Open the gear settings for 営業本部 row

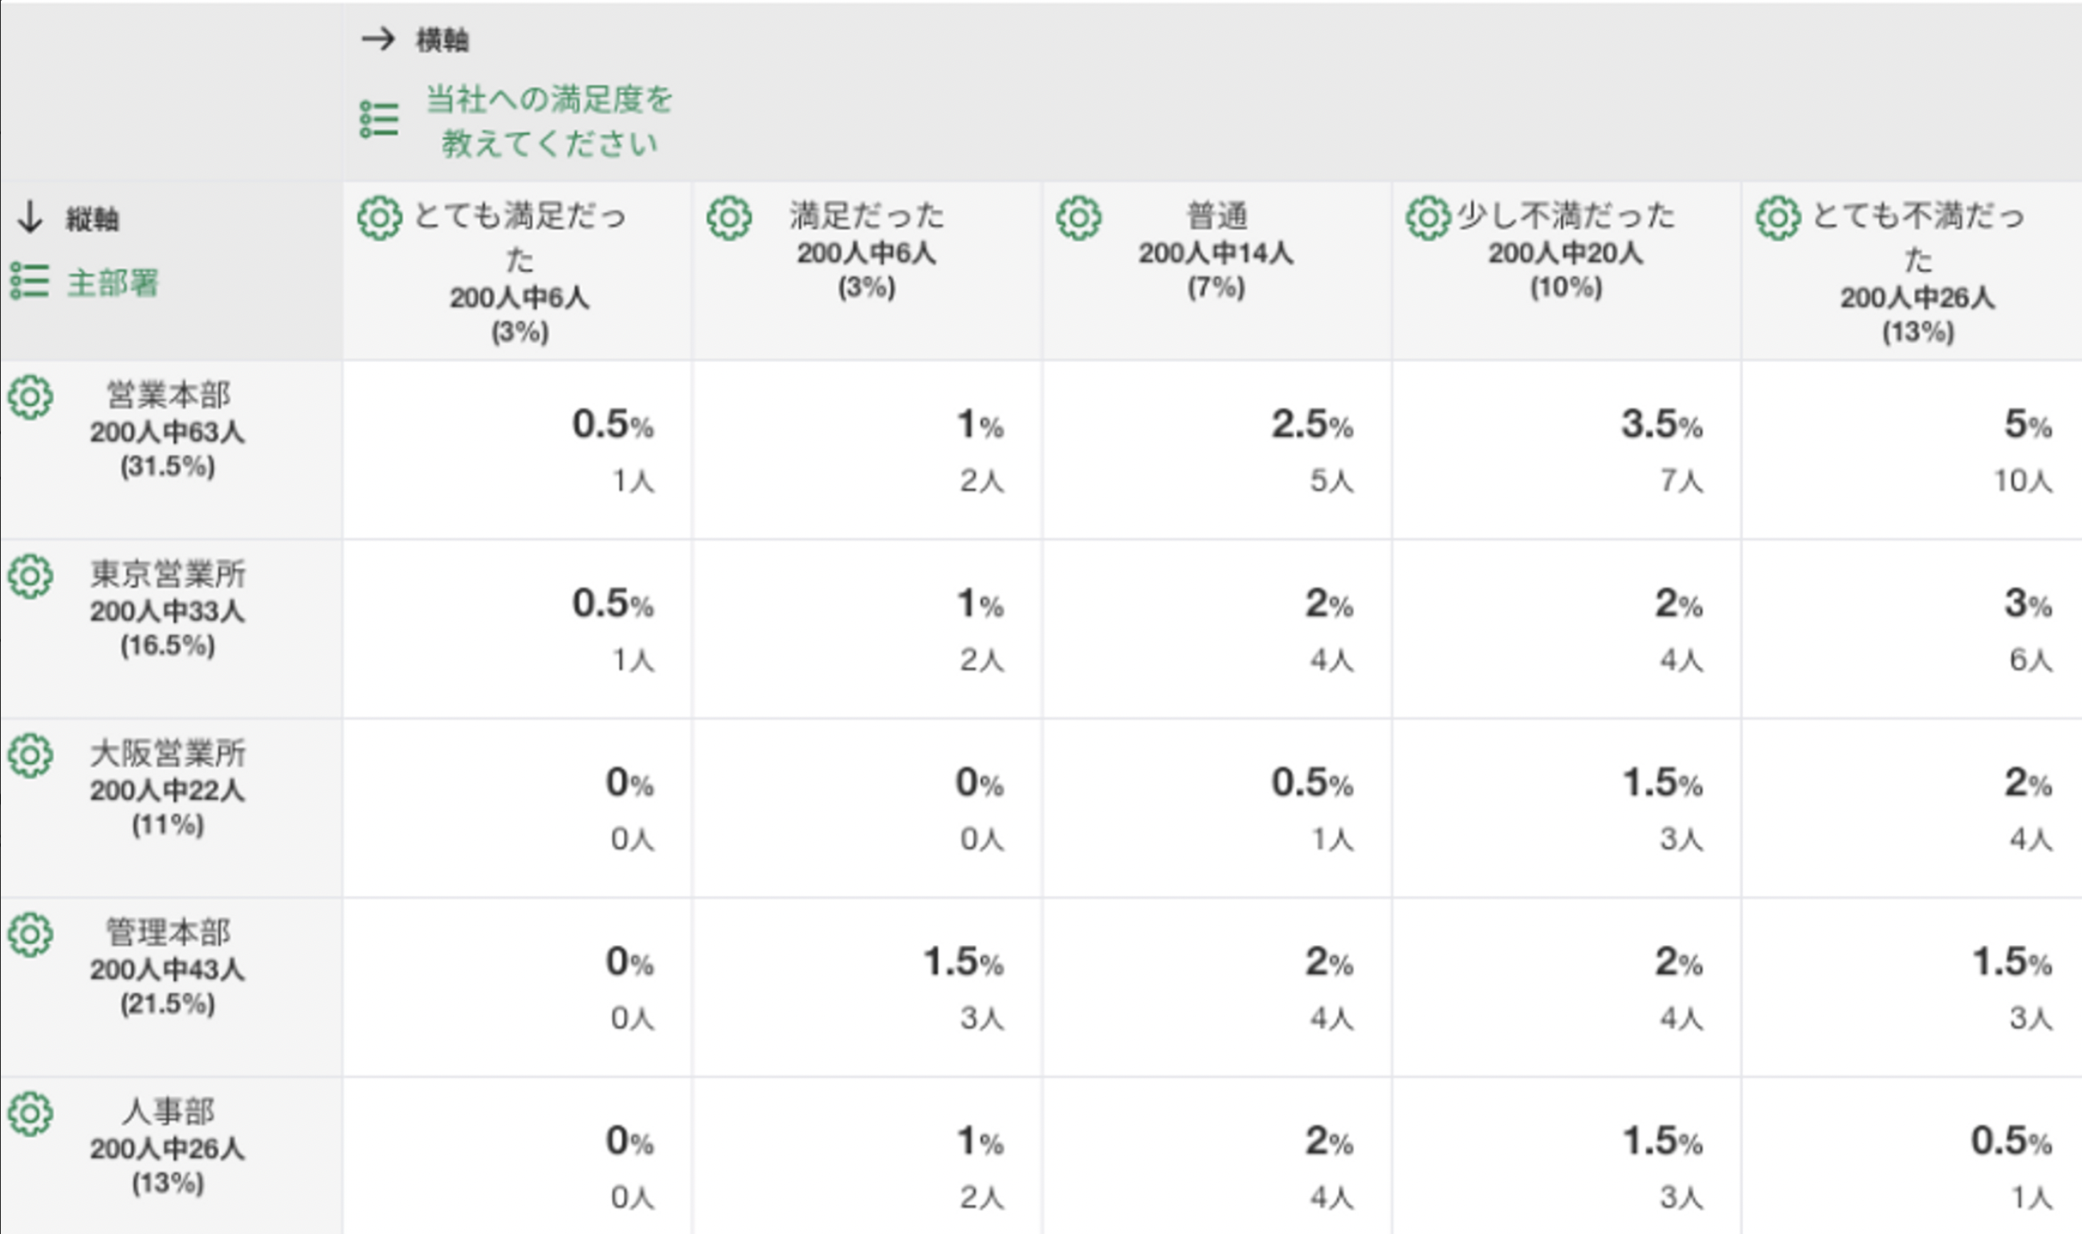coord(30,398)
